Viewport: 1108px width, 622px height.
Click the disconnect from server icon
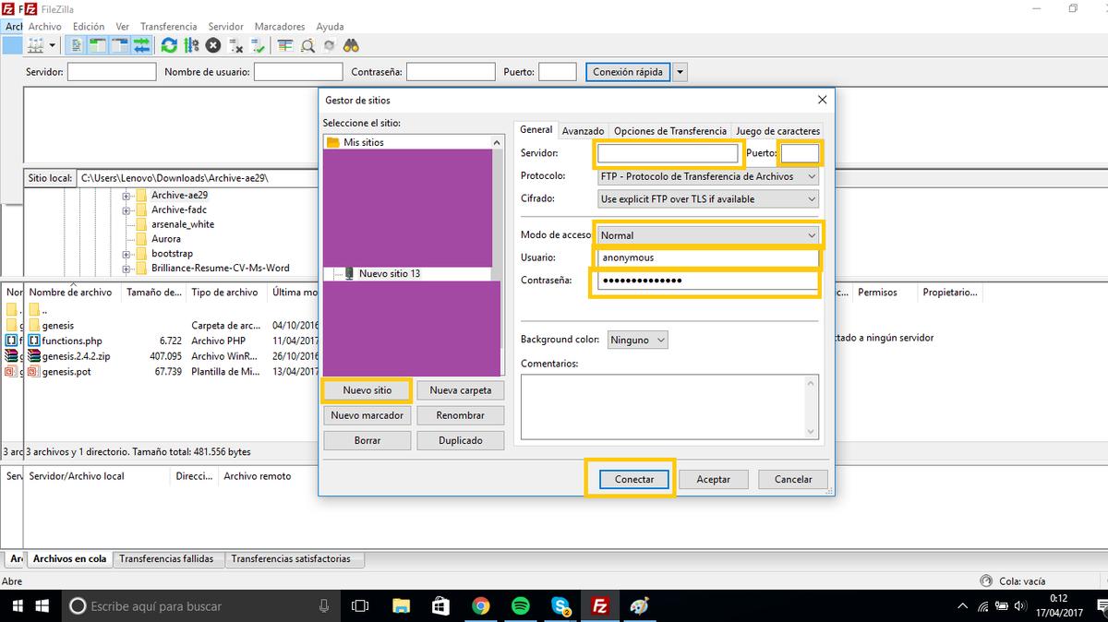pos(236,45)
